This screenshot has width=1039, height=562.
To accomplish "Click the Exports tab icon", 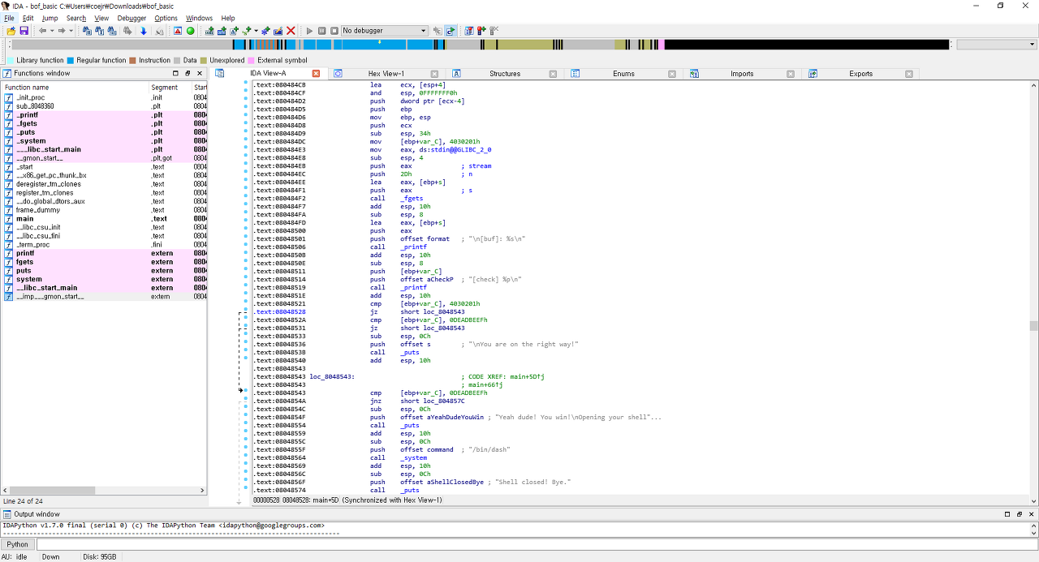I will pyautogui.click(x=813, y=73).
